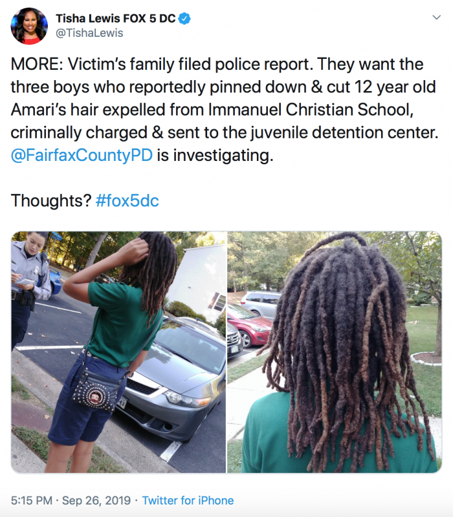453x517 pixels.
Task: Click the blue verified badge icon
Action: pyautogui.click(x=184, y=19)
